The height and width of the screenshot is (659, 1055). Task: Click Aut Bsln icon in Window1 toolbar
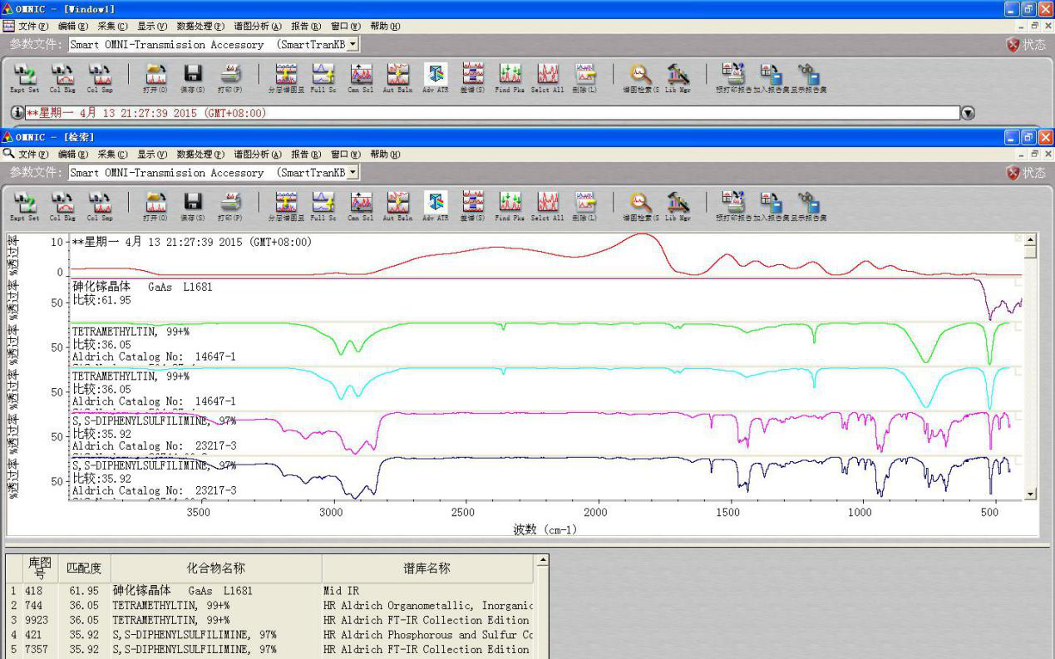pyautogui.click(x=398, y=76)
